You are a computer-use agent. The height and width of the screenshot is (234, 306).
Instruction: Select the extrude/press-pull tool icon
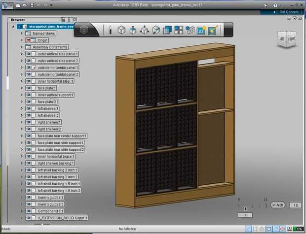(x=133, y=30)
